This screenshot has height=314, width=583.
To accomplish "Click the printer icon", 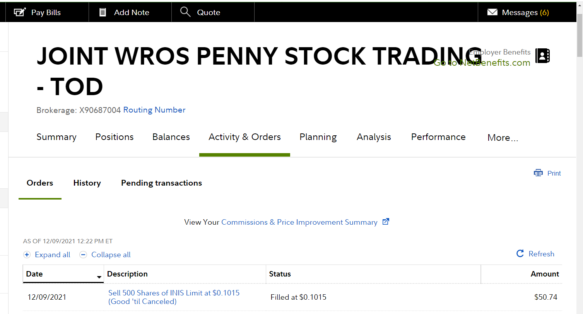I will [x=538, y=173].
